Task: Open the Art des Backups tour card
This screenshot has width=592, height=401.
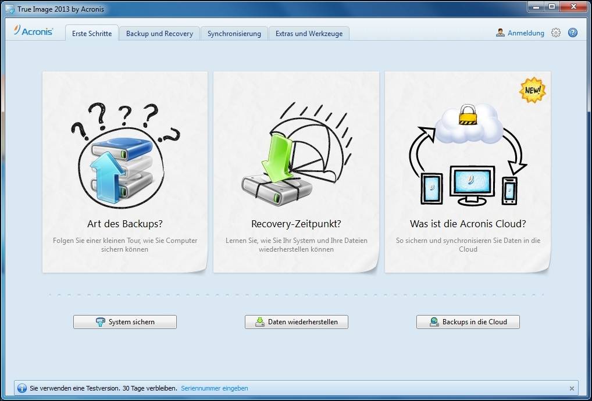Action: tap(125, 171)
